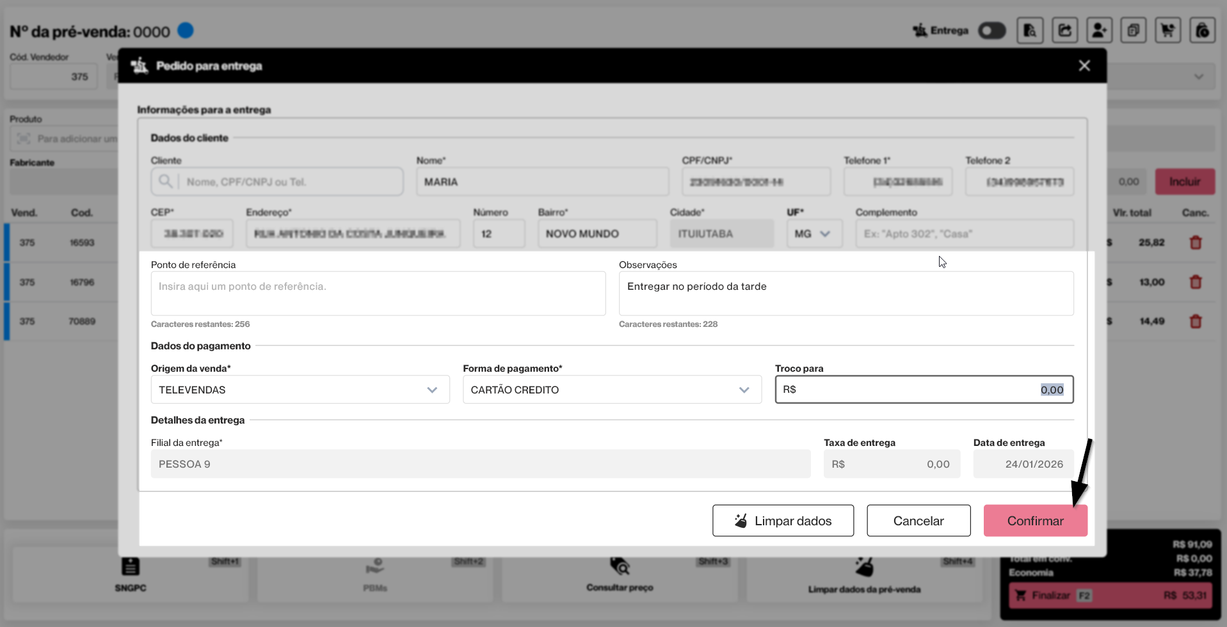The height and width of the screenshot is (627, 1227).
Task: Click the Cliente search field
Action: point(288,182)
